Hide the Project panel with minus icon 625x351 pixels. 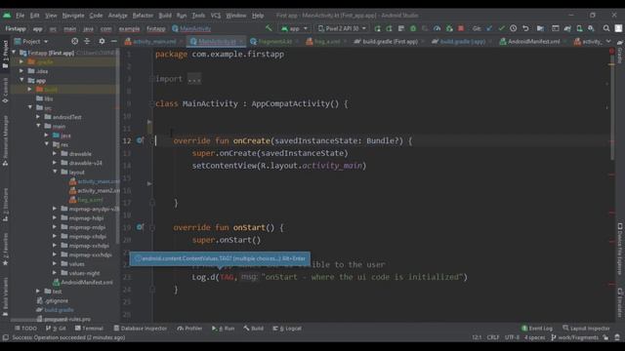[114, 41]
